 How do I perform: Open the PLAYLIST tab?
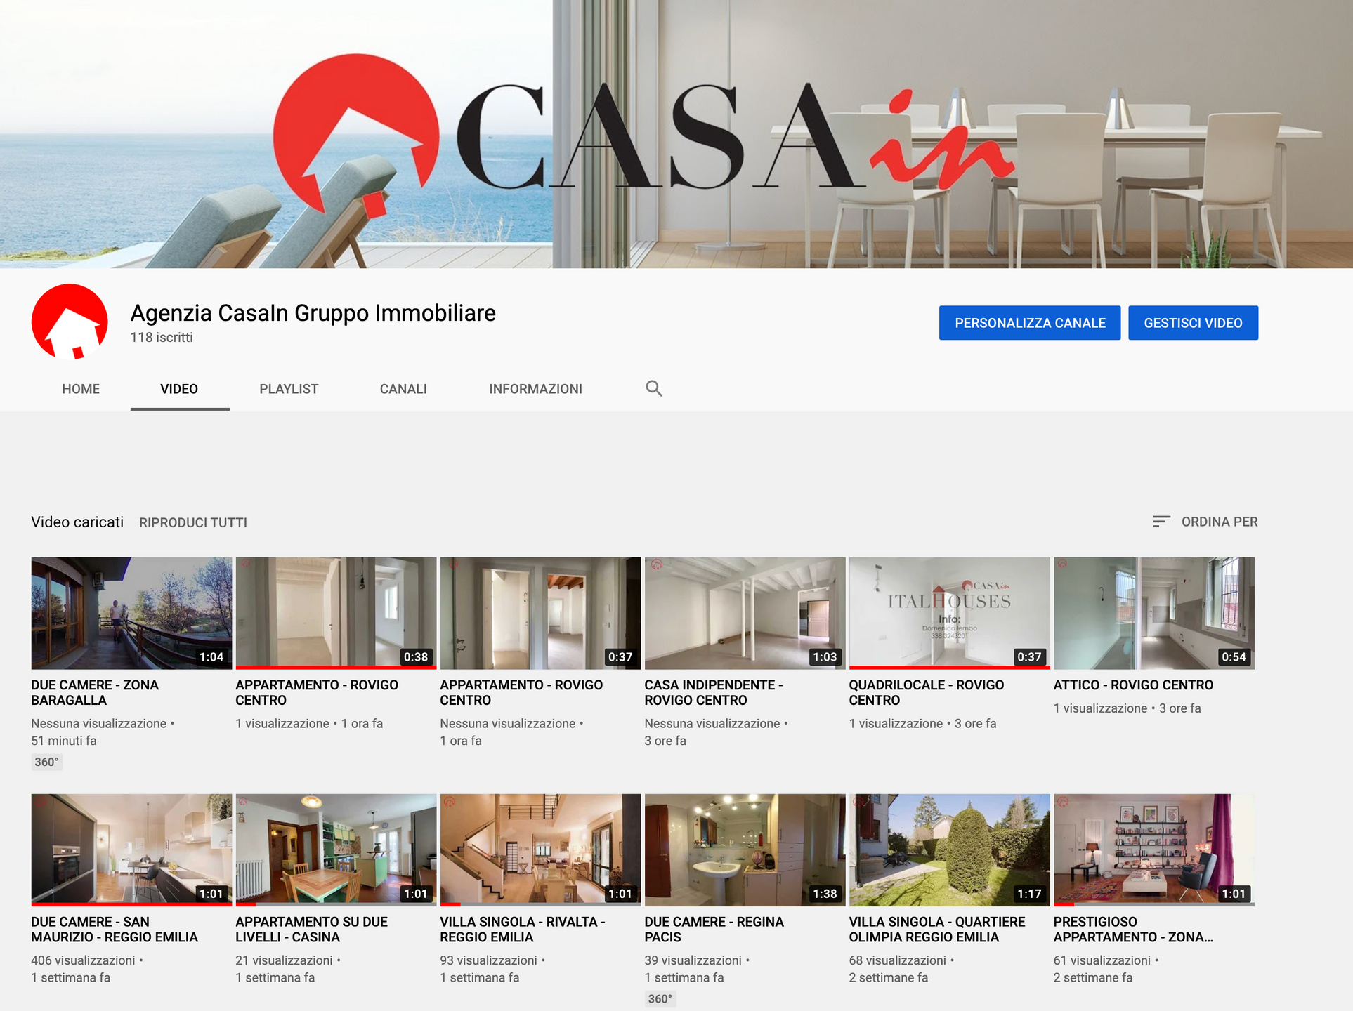pos(289,389)
